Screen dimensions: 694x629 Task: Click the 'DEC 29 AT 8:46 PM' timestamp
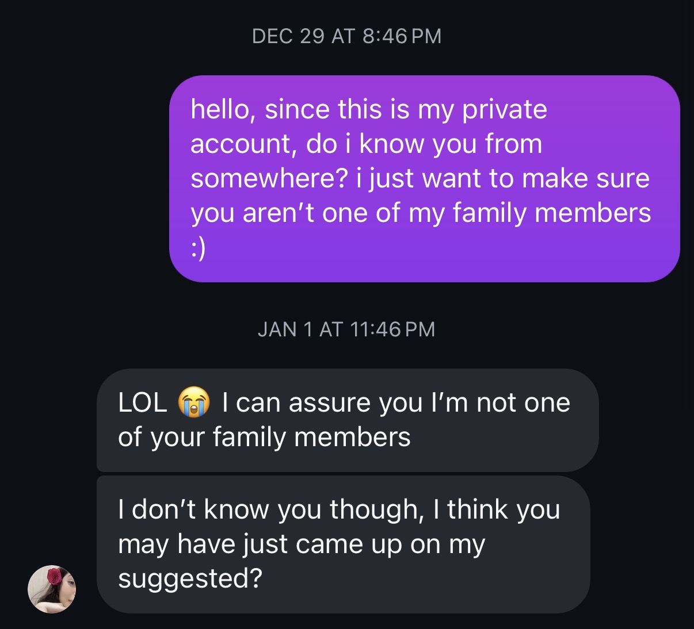[x=346, y=36]
